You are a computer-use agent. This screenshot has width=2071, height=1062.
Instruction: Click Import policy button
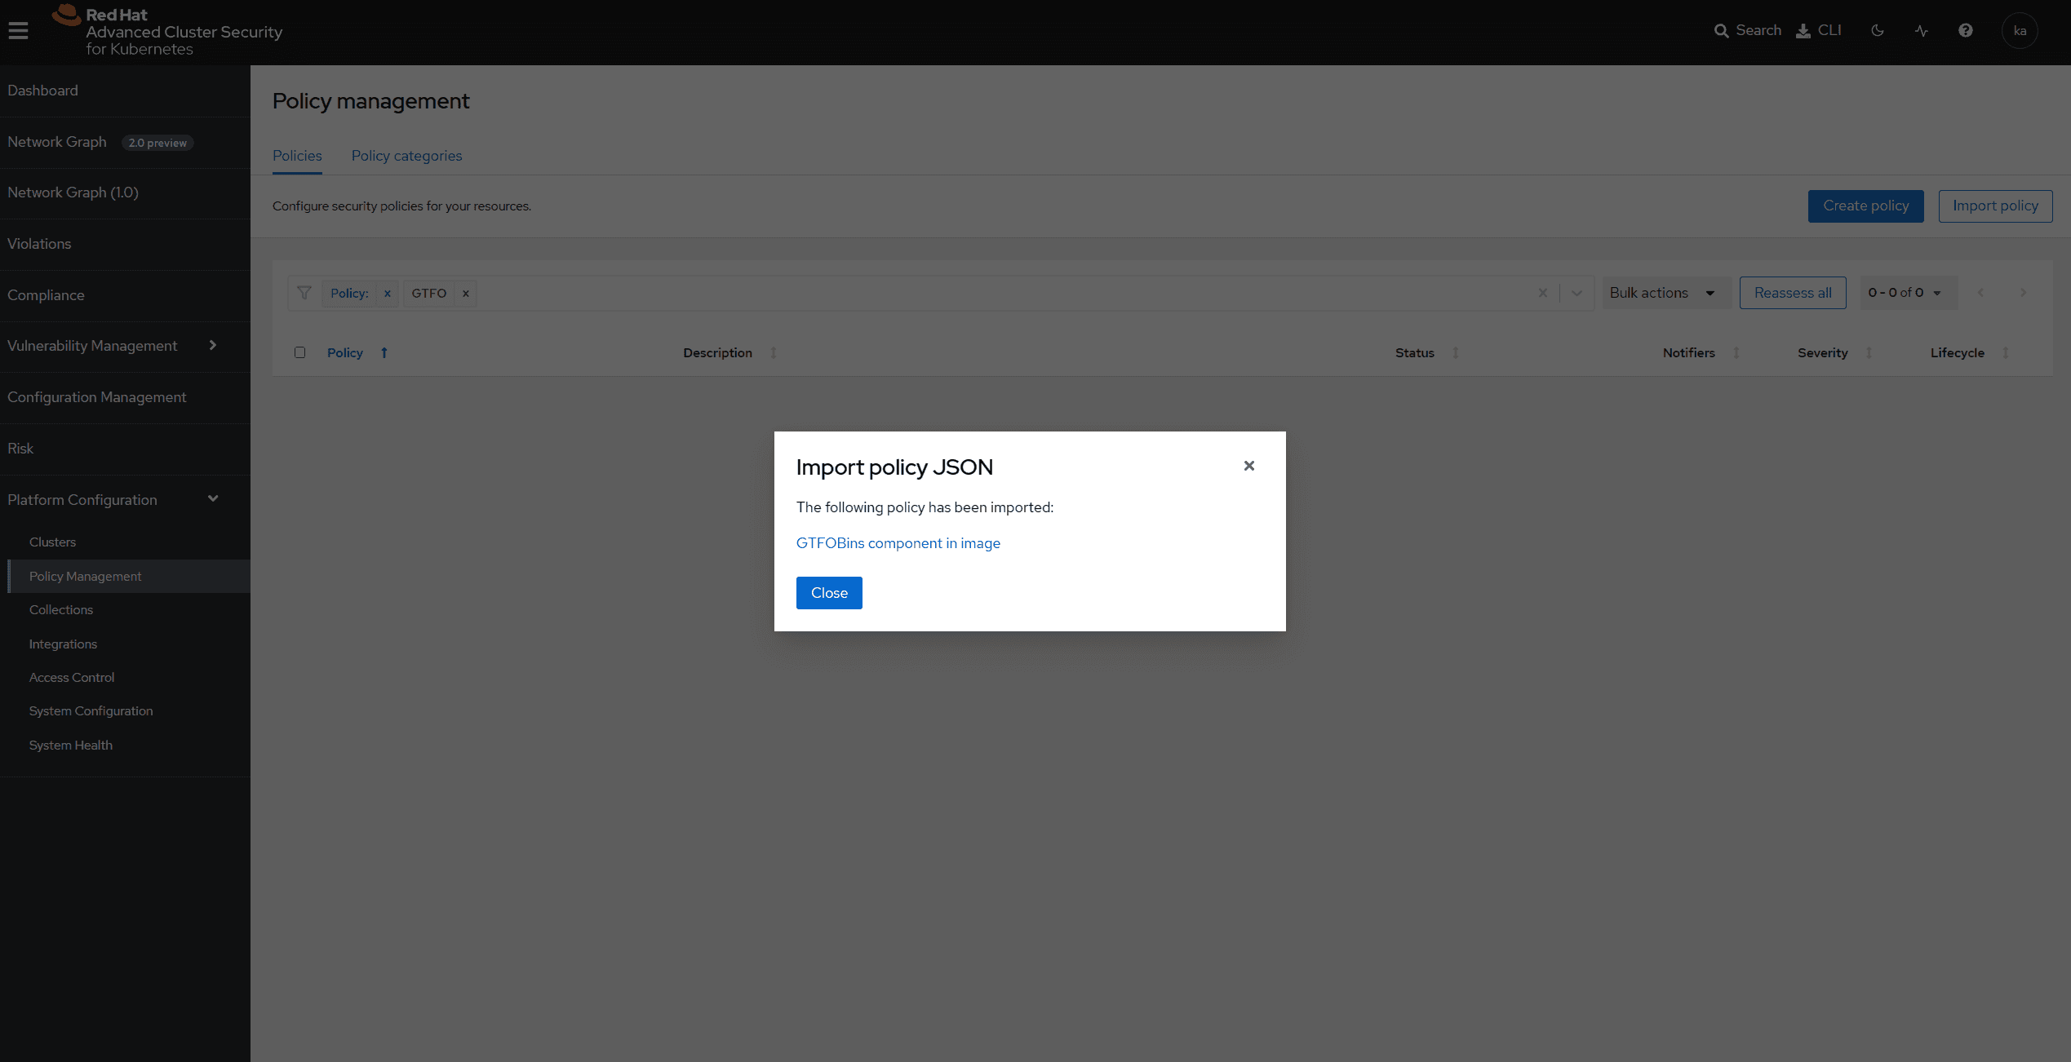pyautogui.click(x=1995, y=206)
